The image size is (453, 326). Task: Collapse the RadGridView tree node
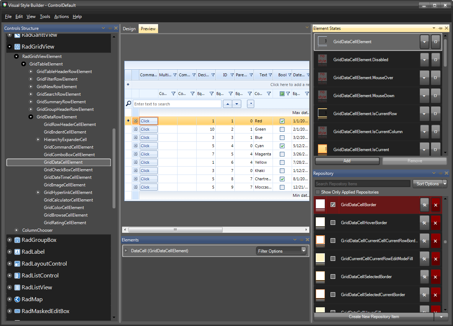(9, 47)
